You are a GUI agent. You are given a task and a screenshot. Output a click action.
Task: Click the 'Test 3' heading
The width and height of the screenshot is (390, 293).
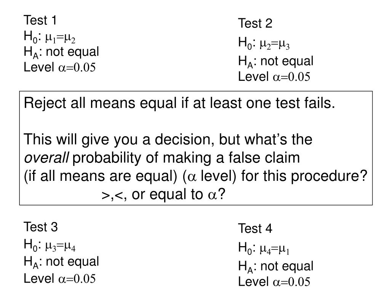(x=40, y=227)
